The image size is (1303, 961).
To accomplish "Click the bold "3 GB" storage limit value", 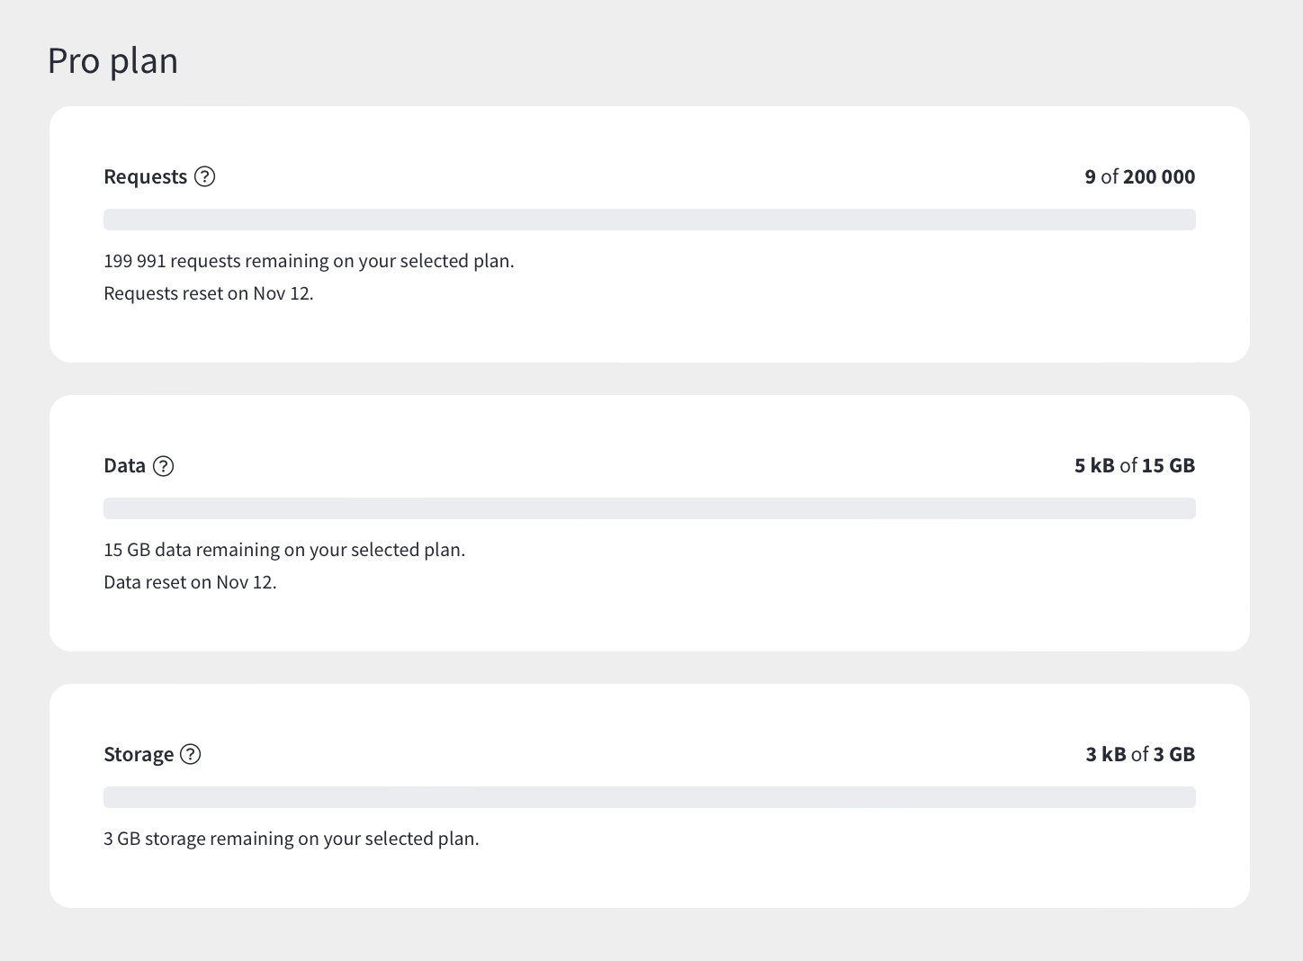I will point(1174,755).
